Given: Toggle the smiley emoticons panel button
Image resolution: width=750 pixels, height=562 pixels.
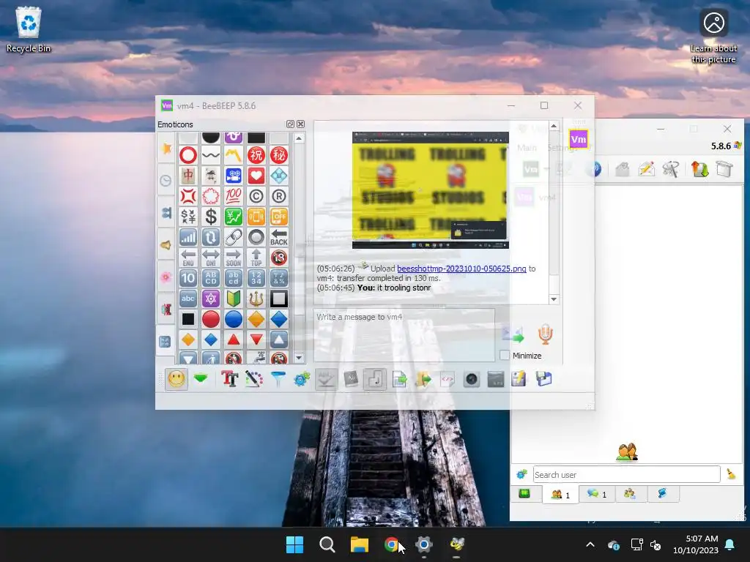Looking at the screenshot, I should [177, 380].
